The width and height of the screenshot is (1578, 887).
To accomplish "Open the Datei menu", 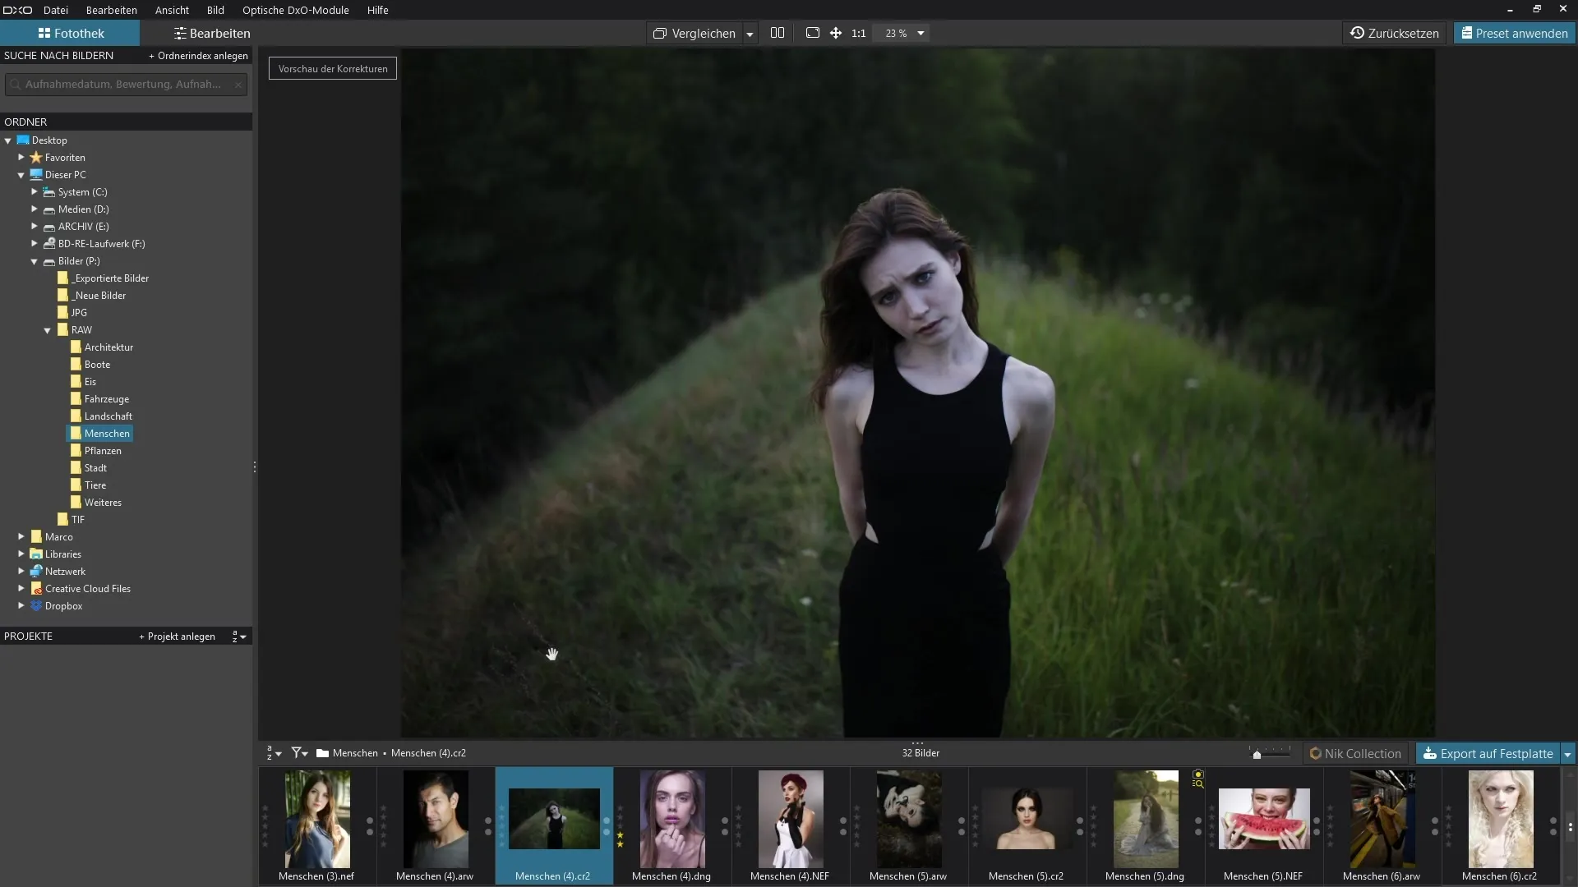I will tap(56, 10).
